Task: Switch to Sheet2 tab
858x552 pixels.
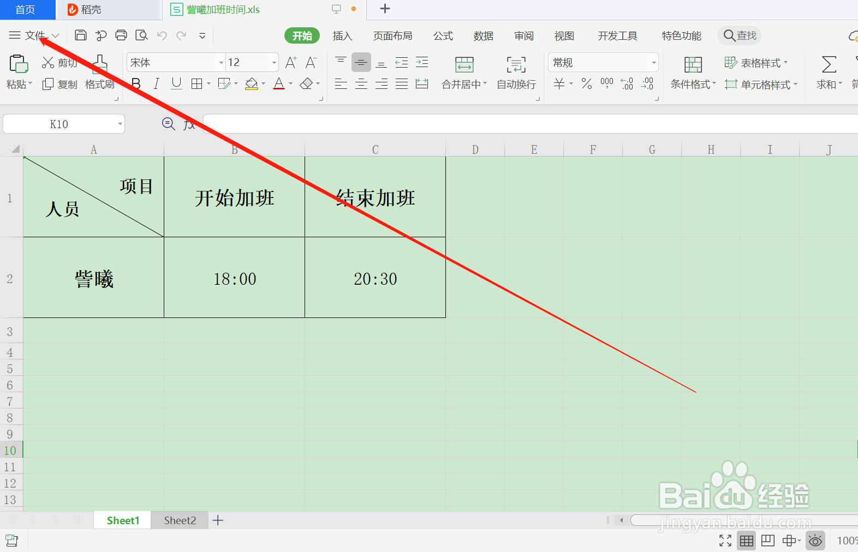Action: coord(180,520)
